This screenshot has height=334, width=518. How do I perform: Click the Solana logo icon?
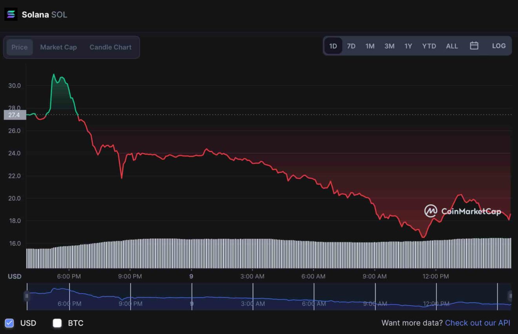click(x=11, y=14)
